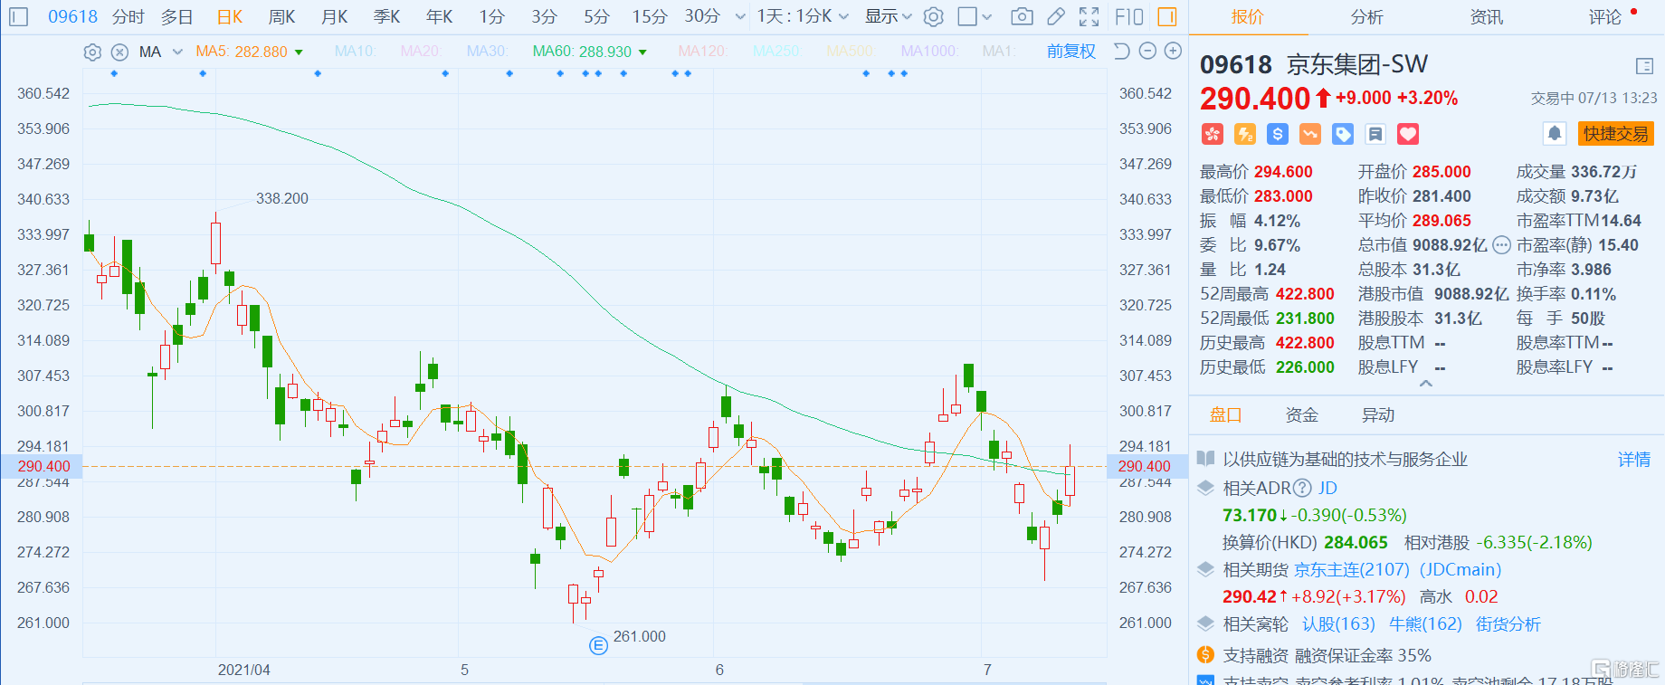Open MA indicator settings gear
Image resolution: width=1665 pixels, height=685 pixels.
[x=92, y=52]
